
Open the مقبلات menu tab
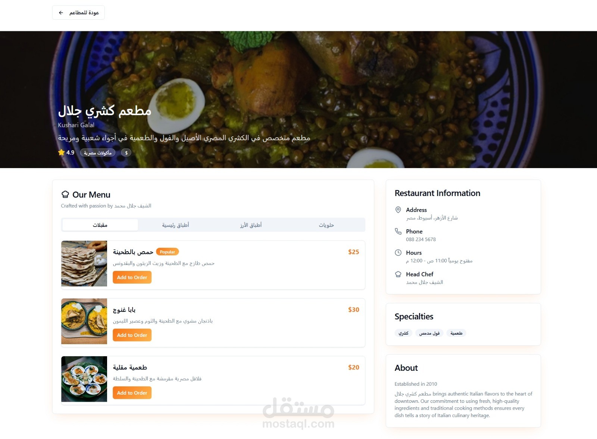point(100,225)
